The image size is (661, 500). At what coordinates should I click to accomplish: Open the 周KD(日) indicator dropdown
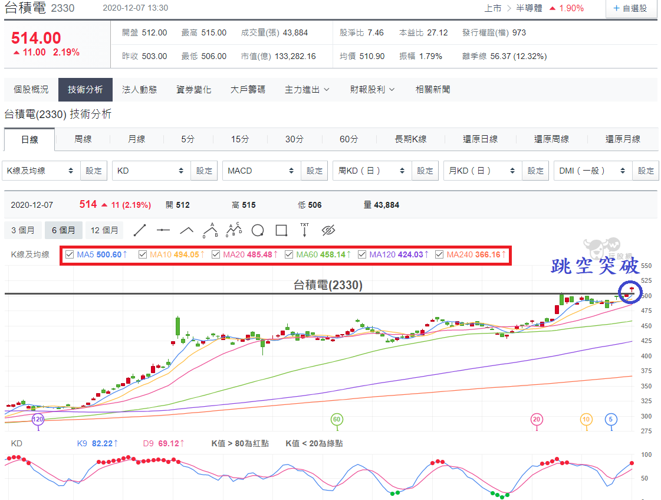372,171
